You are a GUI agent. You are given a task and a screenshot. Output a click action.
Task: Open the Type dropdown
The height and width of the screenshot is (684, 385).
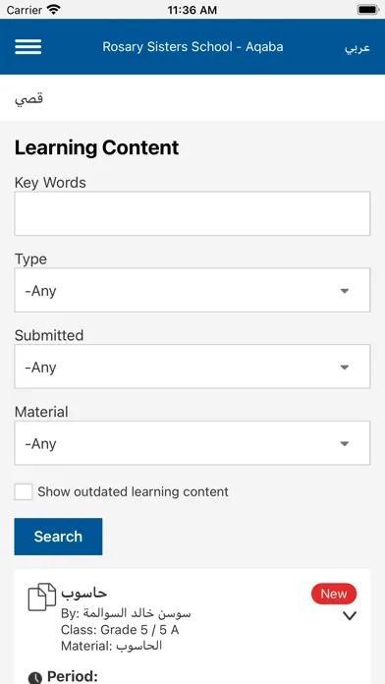click(192, 290)
